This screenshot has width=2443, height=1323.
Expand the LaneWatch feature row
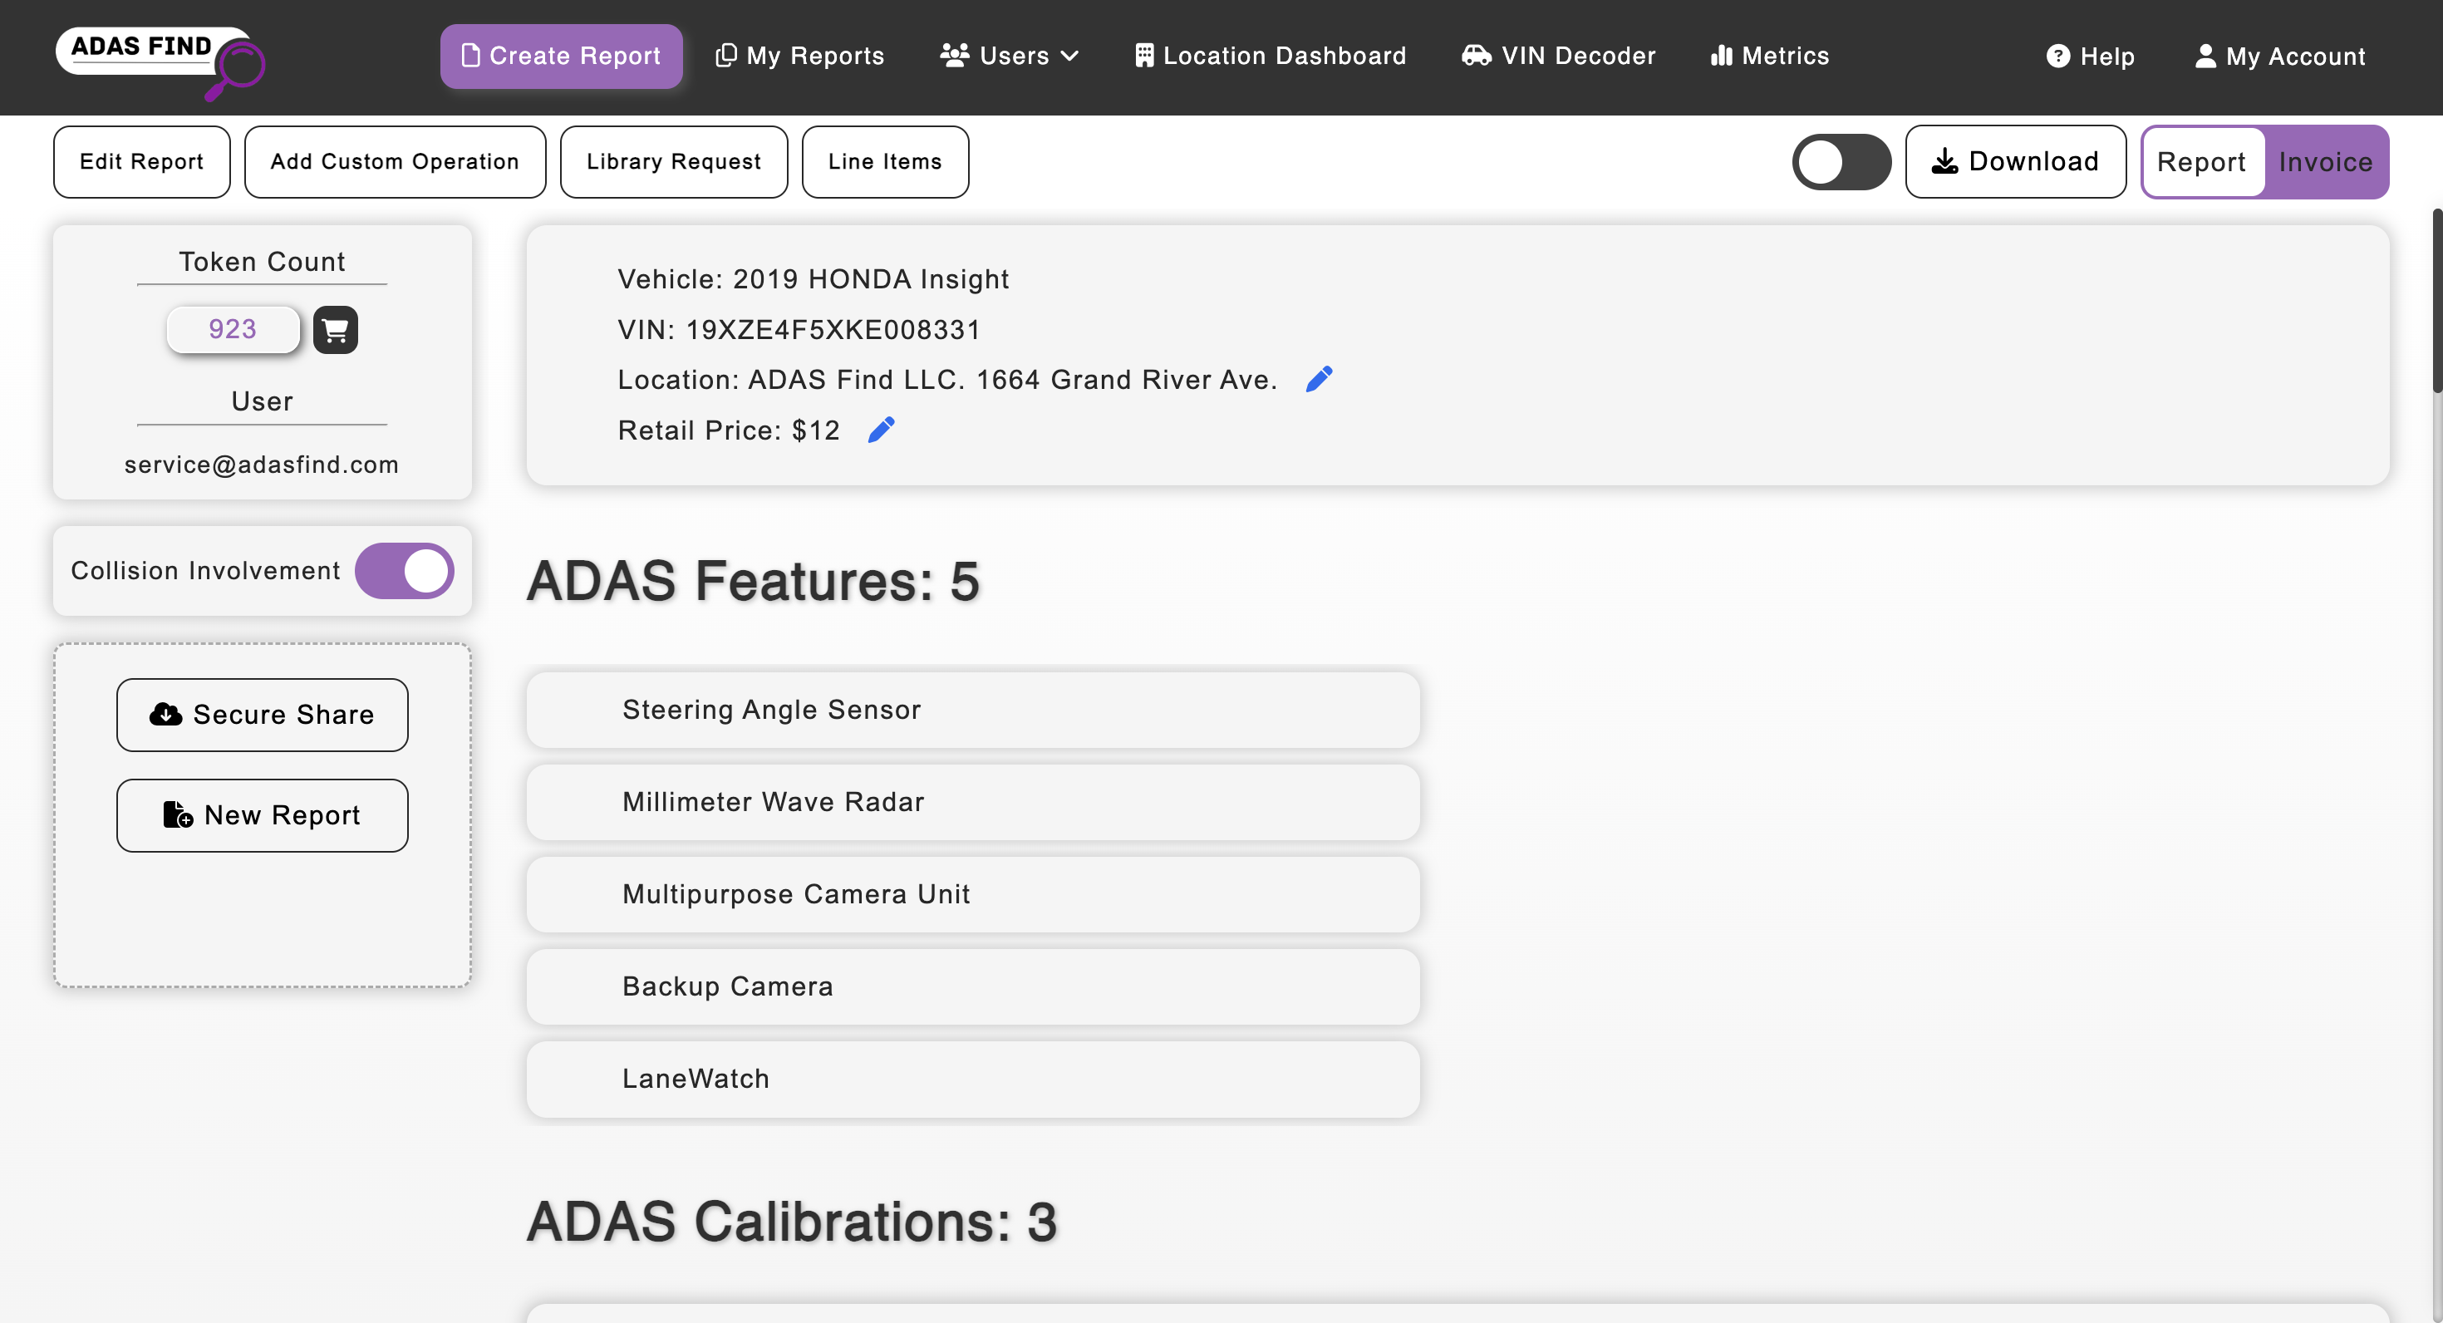coord(973,1080)
